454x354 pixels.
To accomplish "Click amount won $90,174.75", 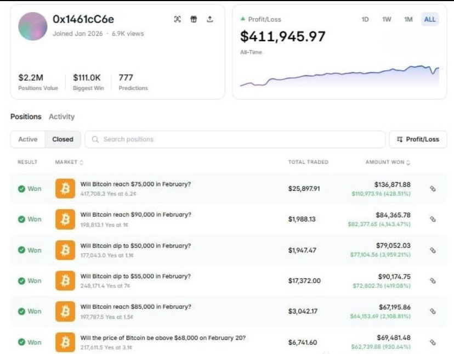I will click(x=394, y=277).
